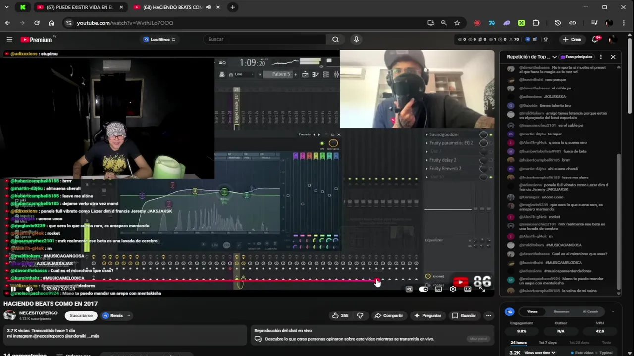Reload the browser page
The height and width of the screenshot is (356, 634).
pos(37,23)
